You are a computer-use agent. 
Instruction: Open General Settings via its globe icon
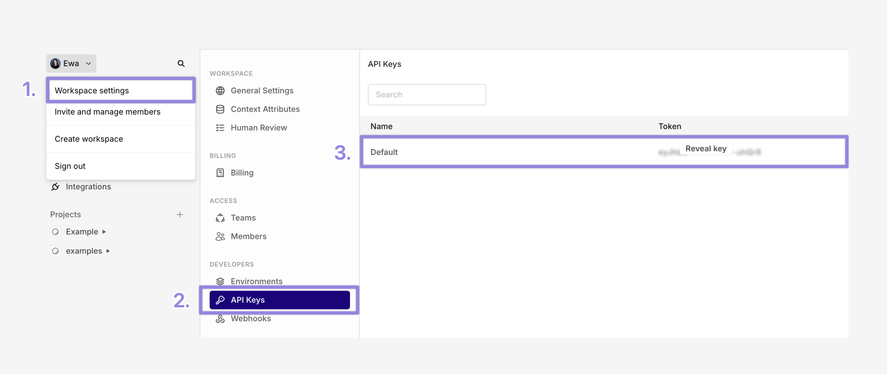pos(220,90)
